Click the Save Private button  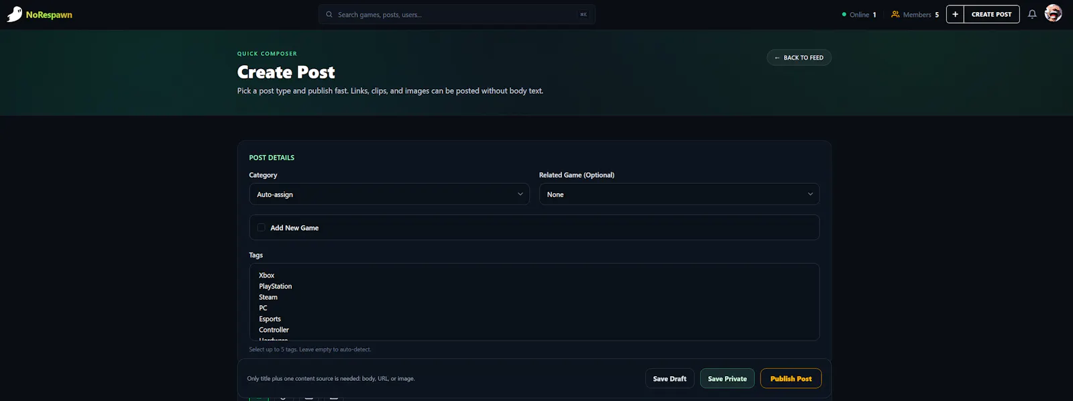pyautogui.click(x=727, y=378)
